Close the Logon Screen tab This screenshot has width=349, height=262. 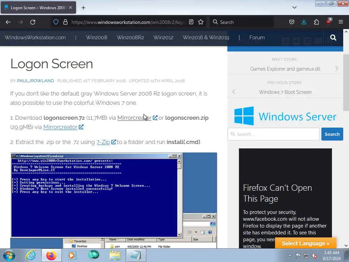(70, 8)
